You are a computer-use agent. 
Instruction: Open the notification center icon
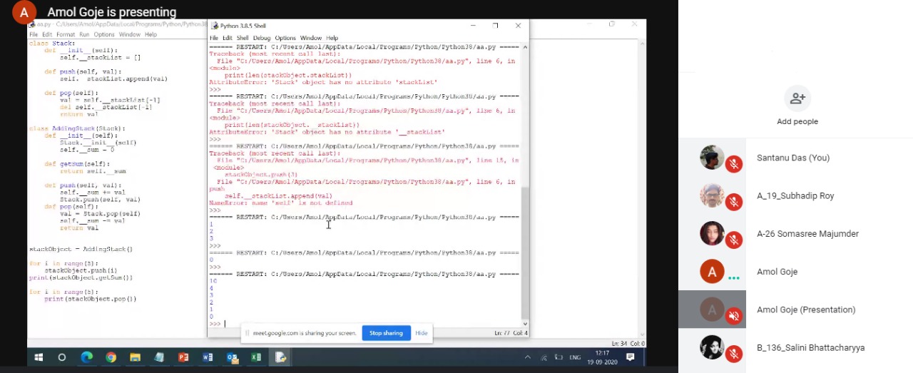coord(630,357)
